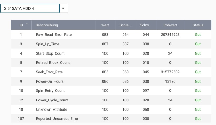Click the Rohwert column header
216x125 pixels.
coord(170,25)
